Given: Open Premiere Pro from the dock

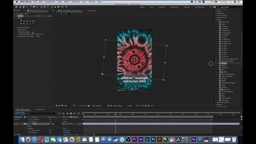Looking at the screenshot, I should point(134,140).
